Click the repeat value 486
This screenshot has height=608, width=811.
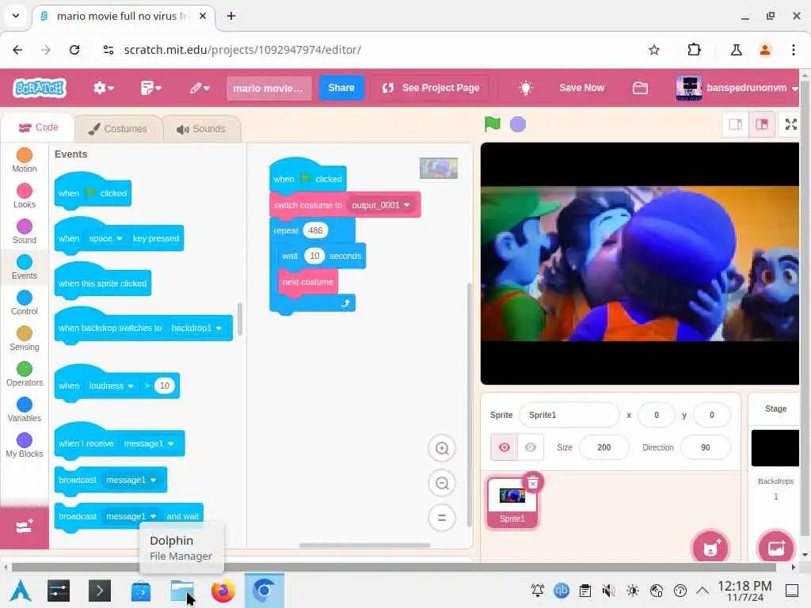coord(315,230)
